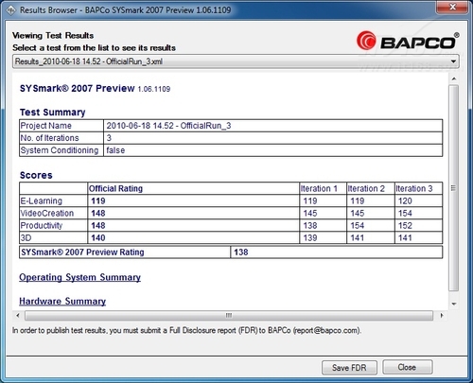Select overall rating value 138

241,252
